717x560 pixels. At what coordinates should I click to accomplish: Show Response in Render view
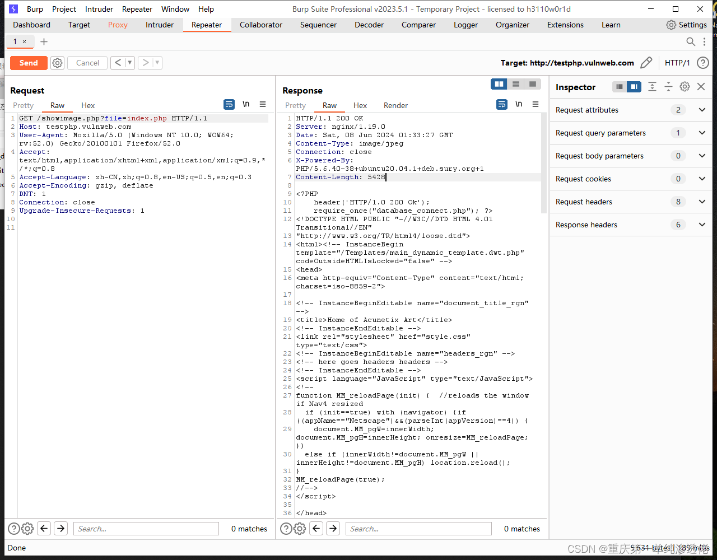pyautogui.click(x=395, y=105)
